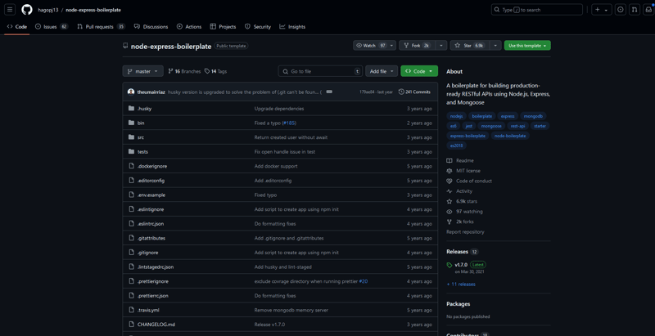Click the mongodb topic tag

pos(533,116)
